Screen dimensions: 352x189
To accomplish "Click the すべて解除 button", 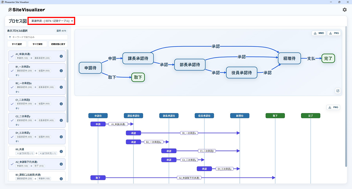I will [x=37, y=44].
